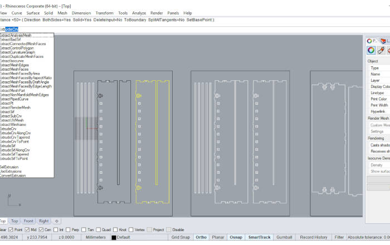Enable the Point osnap checkbox
Screen dimensions: 390x245
(x=11, y=229)
